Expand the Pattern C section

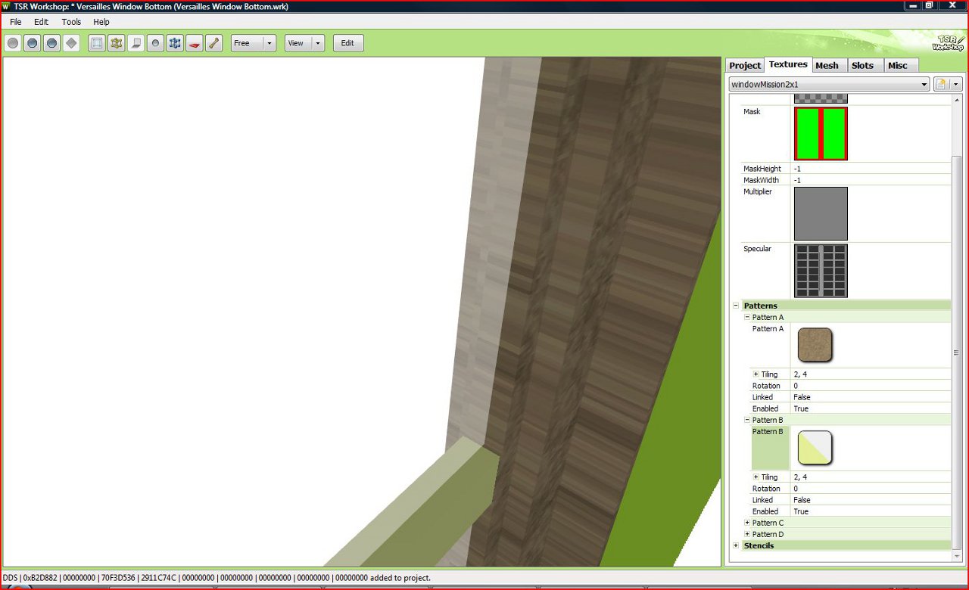click(x=746, y=523)
